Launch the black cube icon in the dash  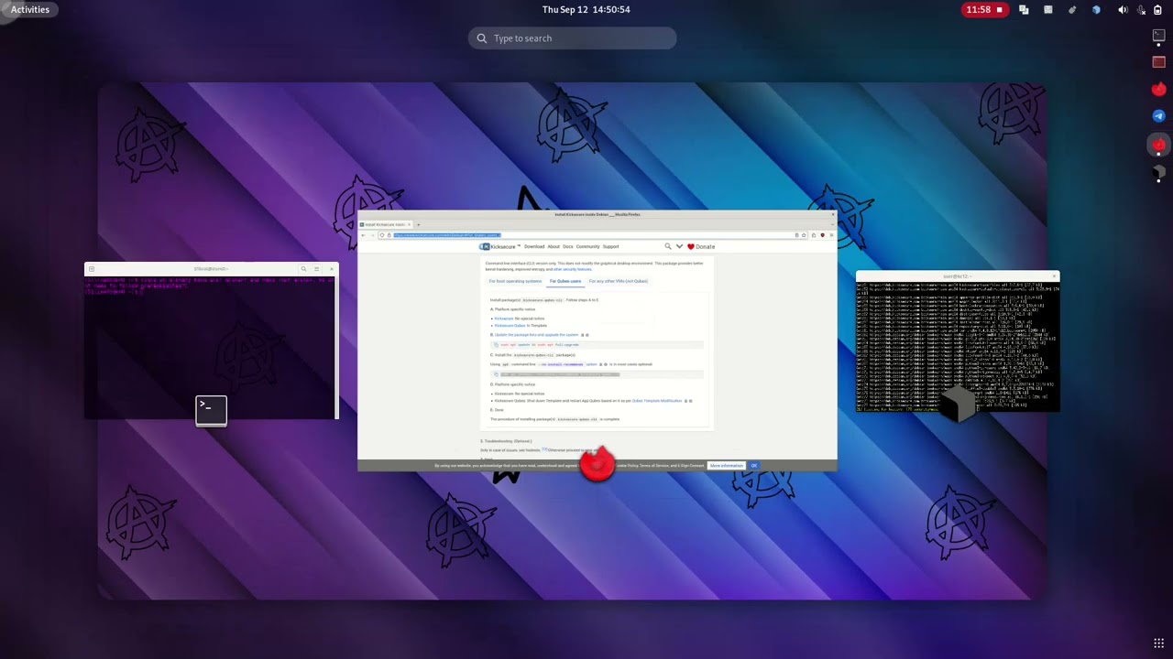click(1158, 172)
